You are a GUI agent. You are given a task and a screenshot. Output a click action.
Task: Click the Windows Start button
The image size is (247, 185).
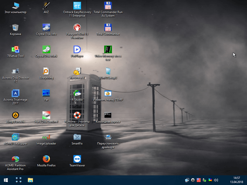tap(6, 180)
